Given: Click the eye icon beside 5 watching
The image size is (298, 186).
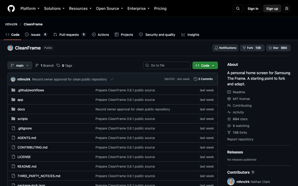Looking at the screenshot, I should point(229,126).
